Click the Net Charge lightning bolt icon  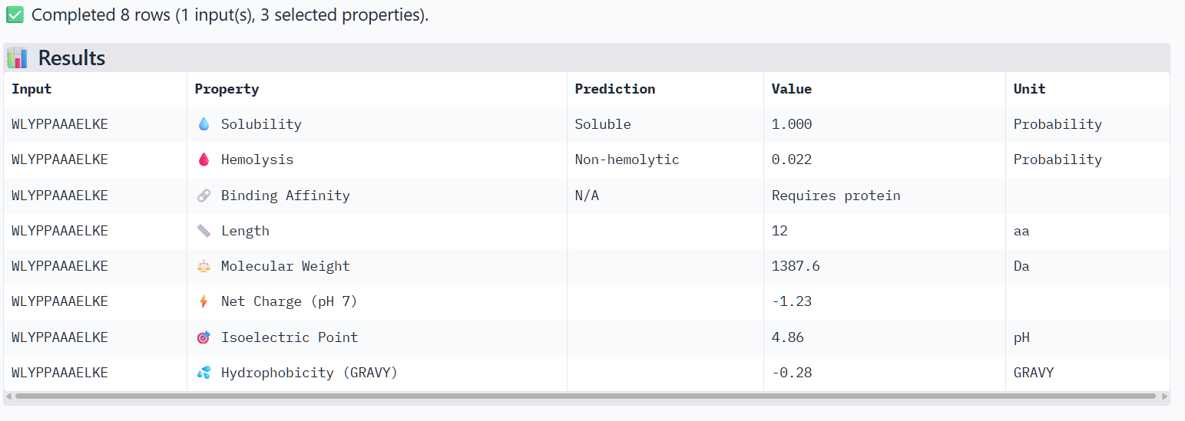pos(204,301)
